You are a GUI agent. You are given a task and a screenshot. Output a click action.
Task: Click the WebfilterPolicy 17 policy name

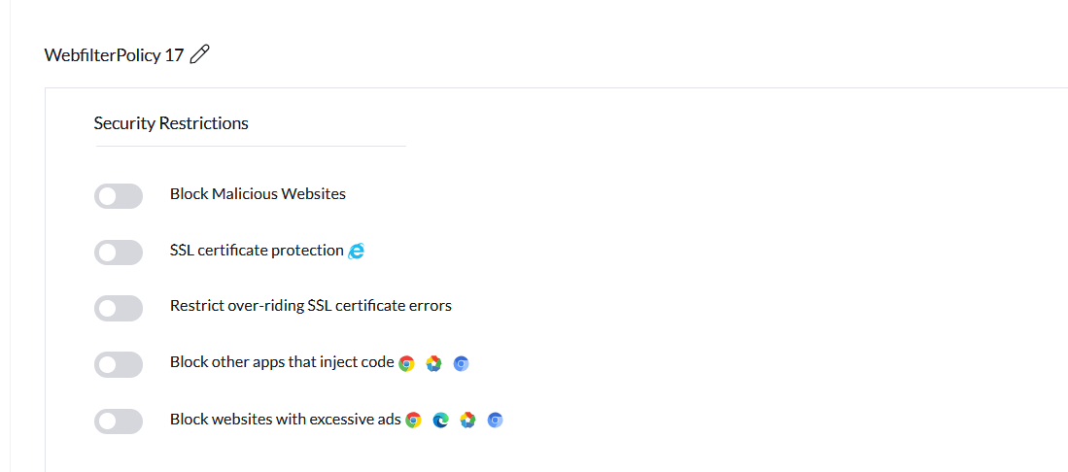point(114,55)
